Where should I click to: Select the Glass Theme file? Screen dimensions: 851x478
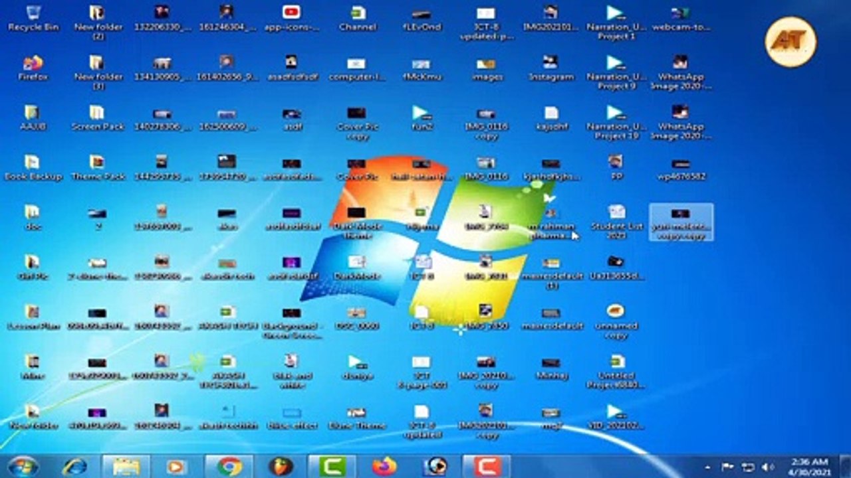[x=357, y=417]
